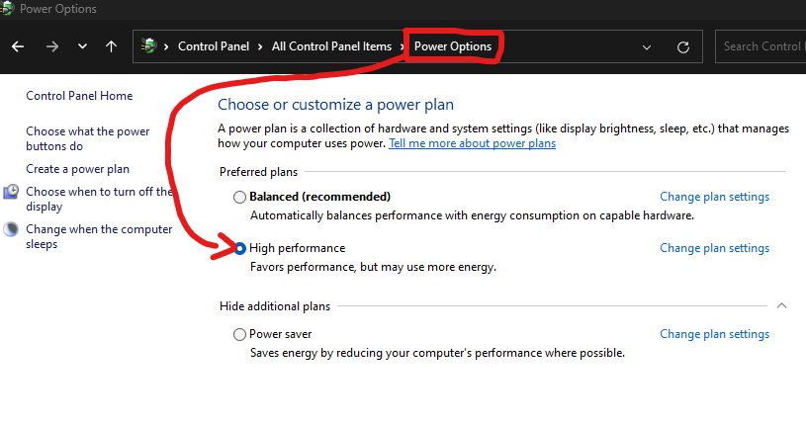
Task: Click the computer sleep moon icon
Action: (x=11, y=229)
